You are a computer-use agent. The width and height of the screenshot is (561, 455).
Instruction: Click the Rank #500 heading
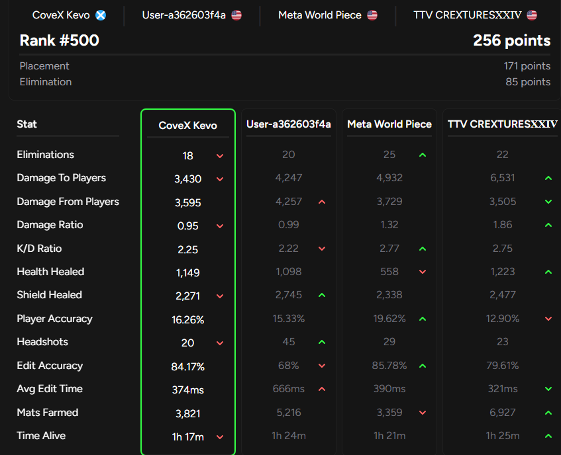pos(60,40)
